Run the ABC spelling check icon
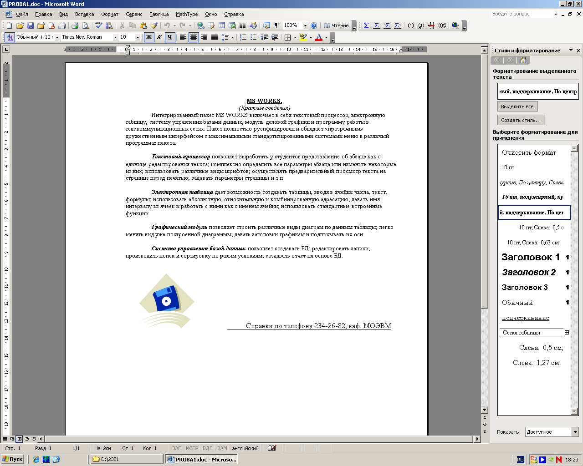583x466 pixels. pos(99,25)
